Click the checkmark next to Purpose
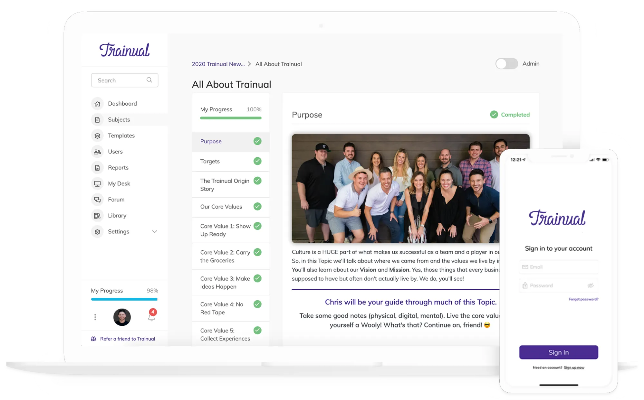Screen dimensions: 644x400 click(x=257, y=141)
